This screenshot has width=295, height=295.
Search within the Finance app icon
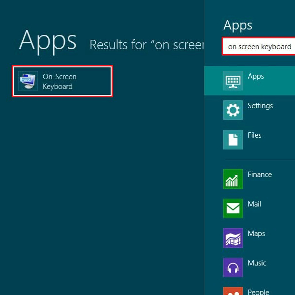tap(233, 179)
